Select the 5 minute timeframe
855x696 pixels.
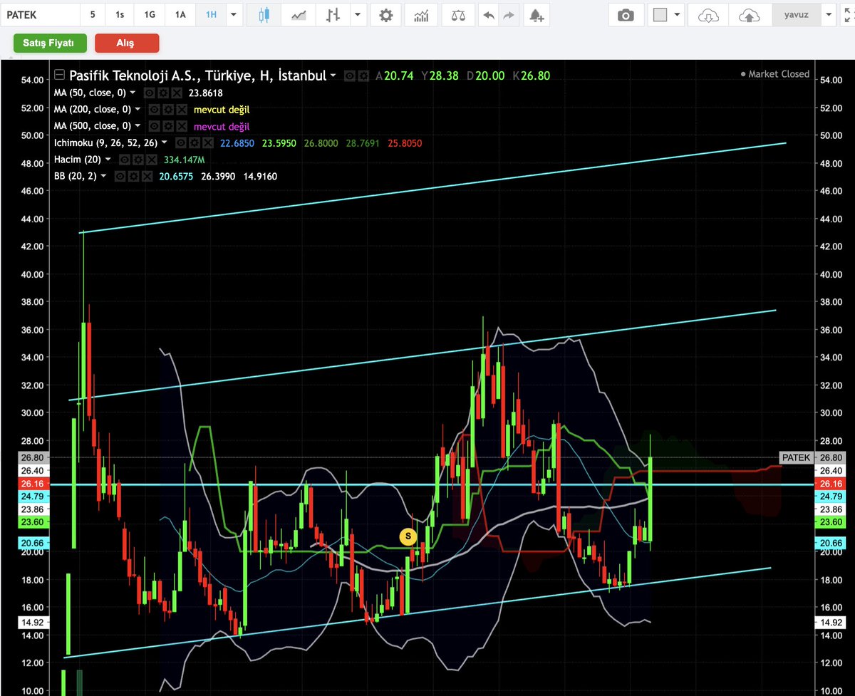point(92,15)
